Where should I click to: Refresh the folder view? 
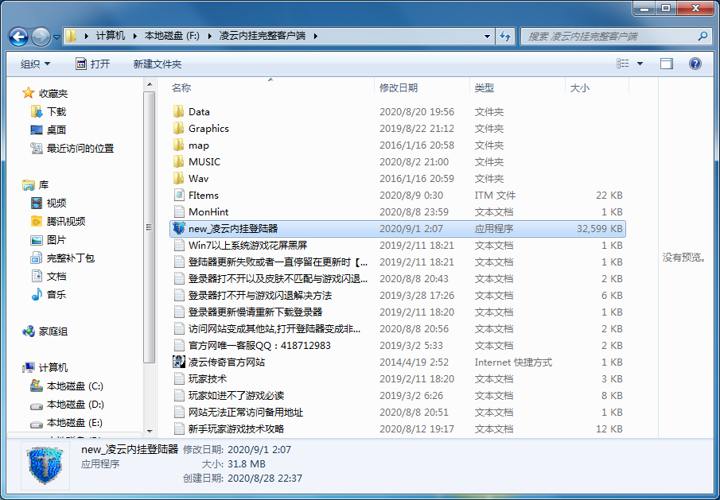click(505, 37)
